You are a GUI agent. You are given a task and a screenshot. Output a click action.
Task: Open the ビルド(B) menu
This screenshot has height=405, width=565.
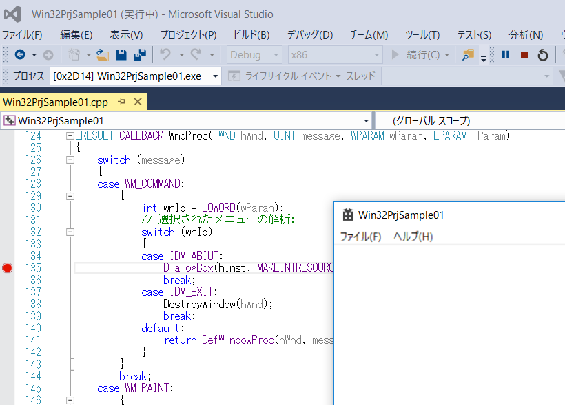251,35
